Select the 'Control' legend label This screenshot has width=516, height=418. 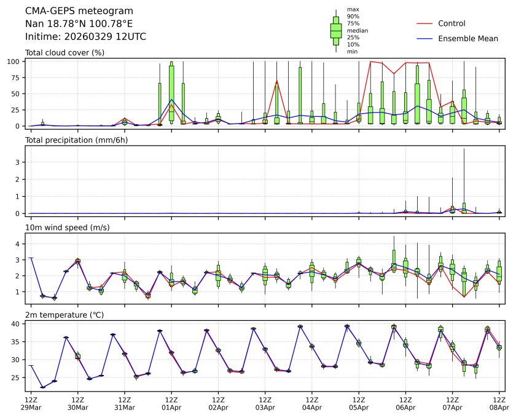(451, 23)
